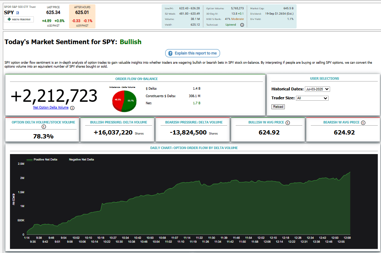This screenshot has height=253, width=381.
Task: Click the 78.3% option delta ratio value
Action: [x=43, y=136]
